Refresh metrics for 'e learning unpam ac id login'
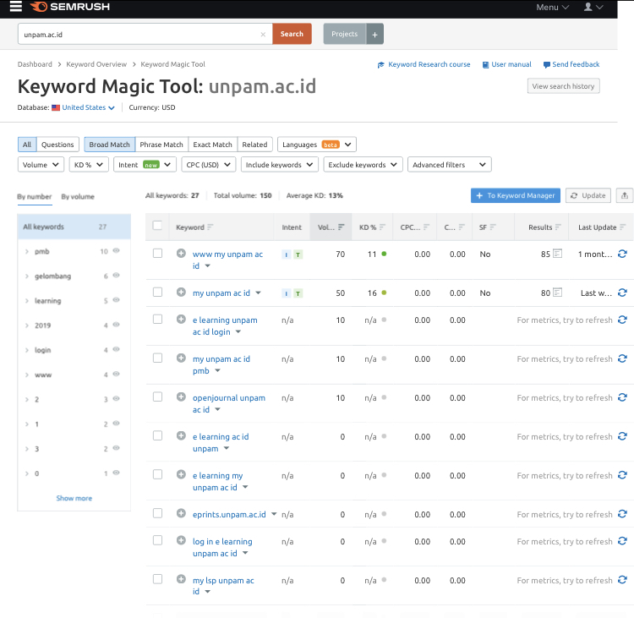634x618 pixels. [x=622, y=320]
